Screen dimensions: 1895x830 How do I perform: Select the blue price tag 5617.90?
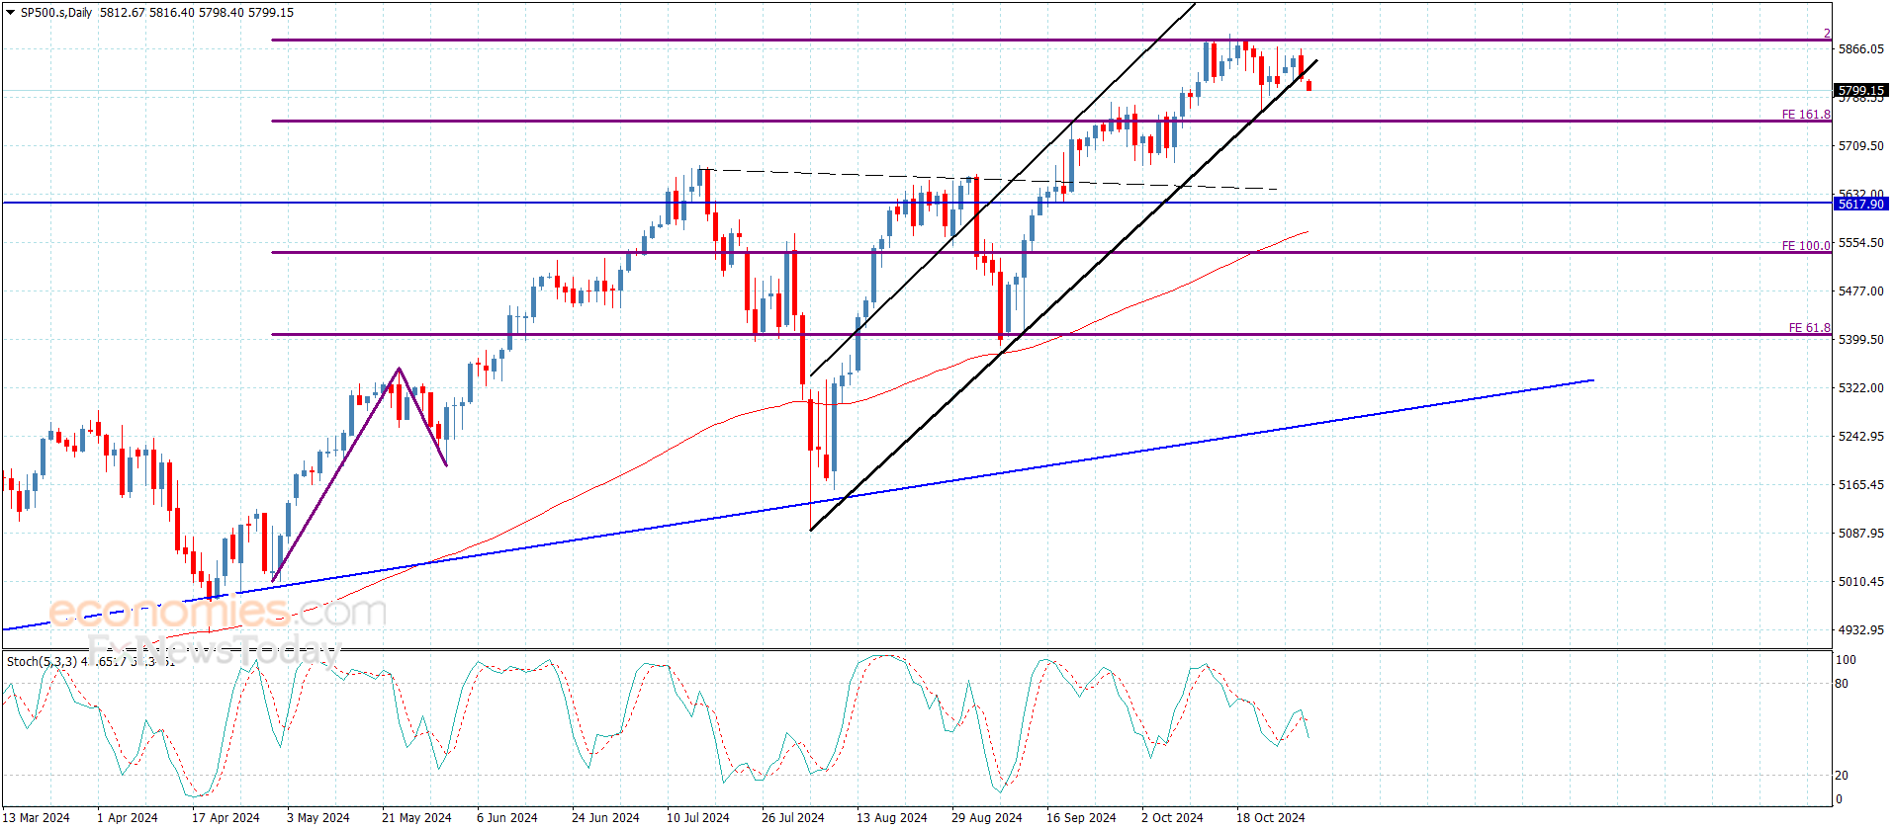pyautogui.click(x=1860, y=204)
